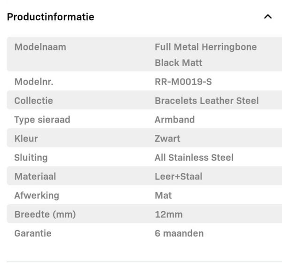Click the Kleur label
This screenshot has width=282, height=263.
26,139
